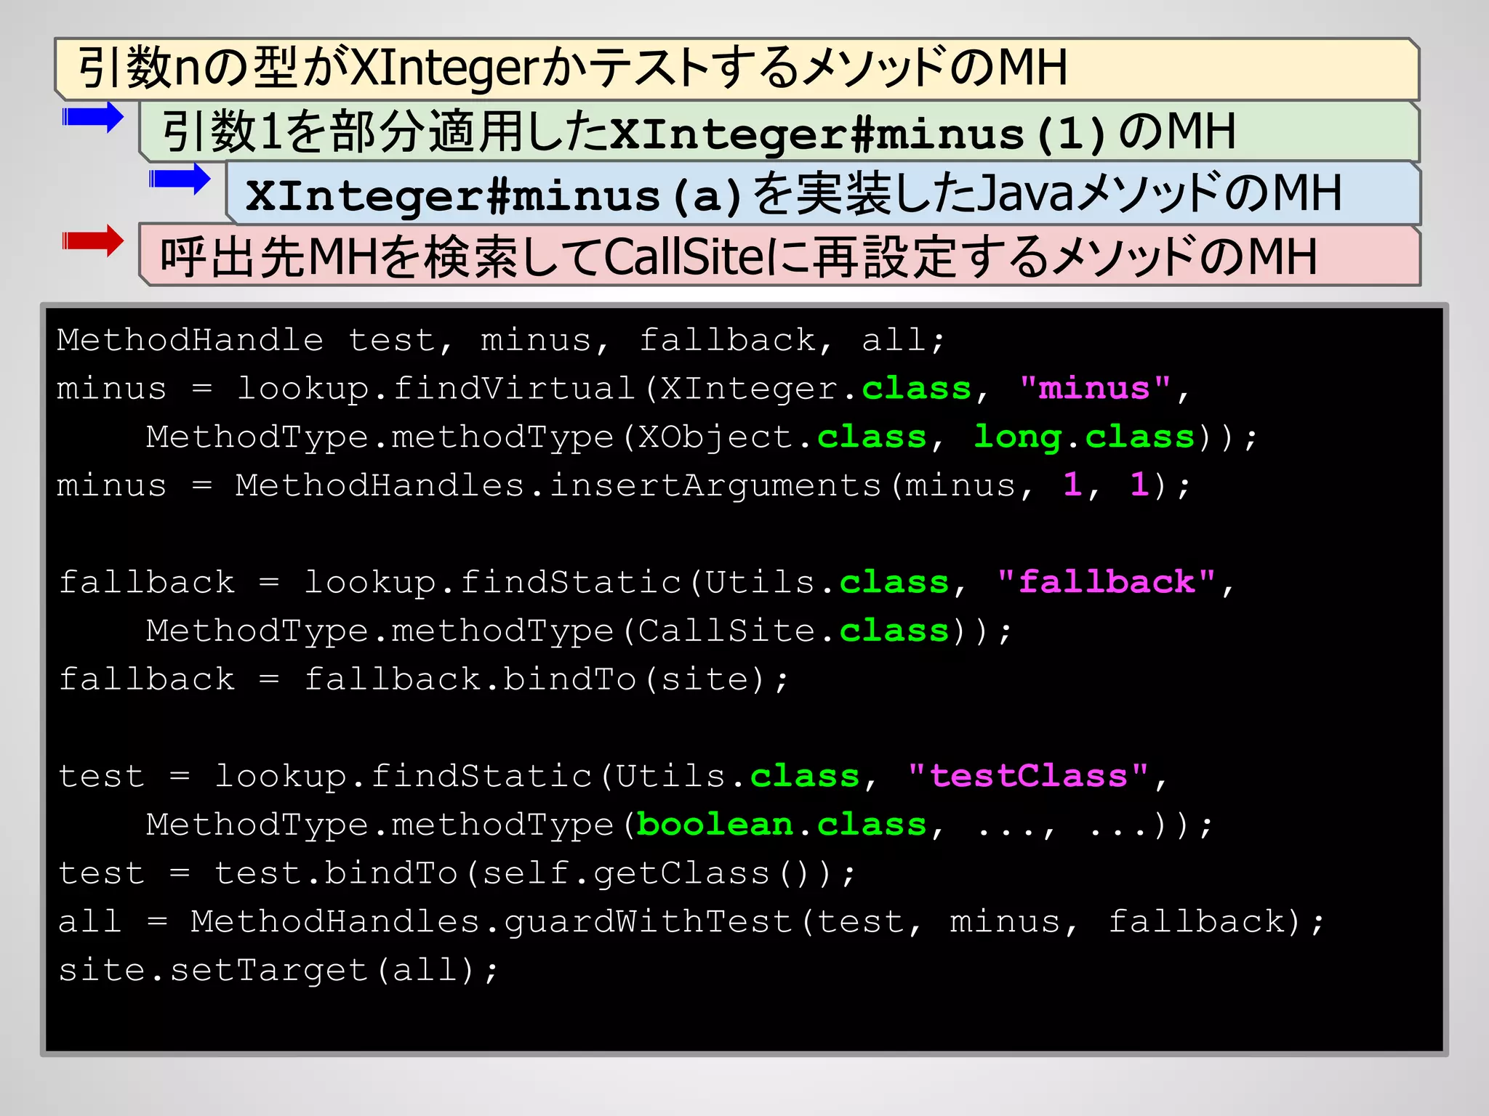Image resolution: width=1489 pixels, height=1116 pixels.
Task: Click the string literal "minus"
Action: coord(1095,387)
